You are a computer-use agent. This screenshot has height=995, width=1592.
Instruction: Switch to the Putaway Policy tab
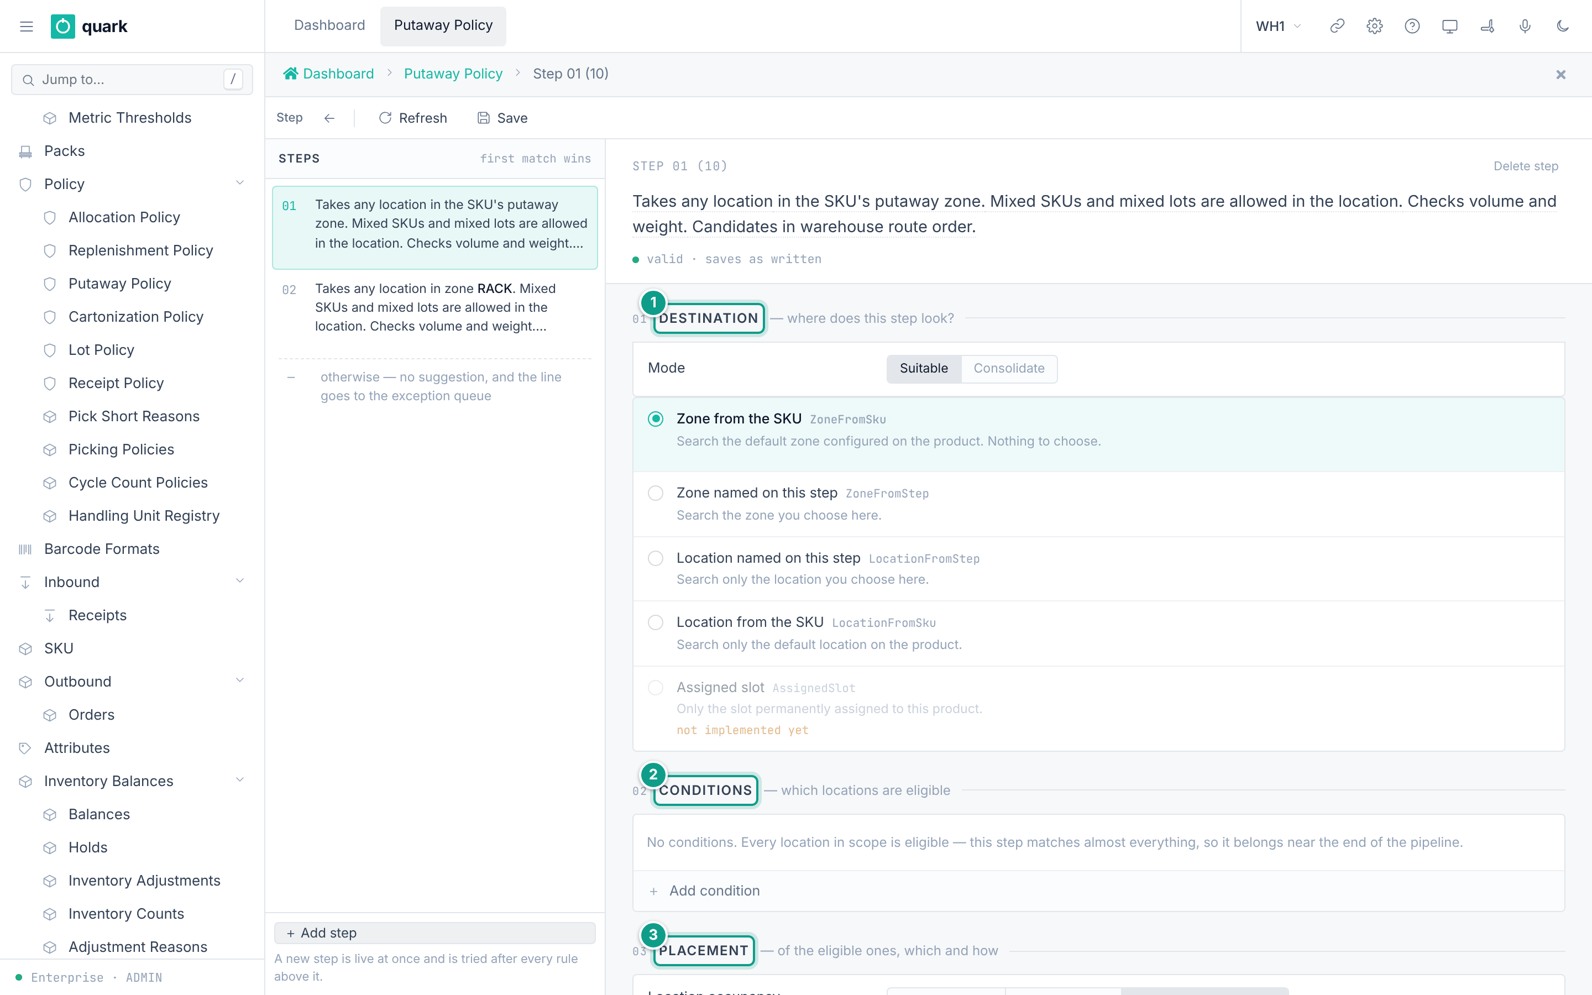(443, 25)
